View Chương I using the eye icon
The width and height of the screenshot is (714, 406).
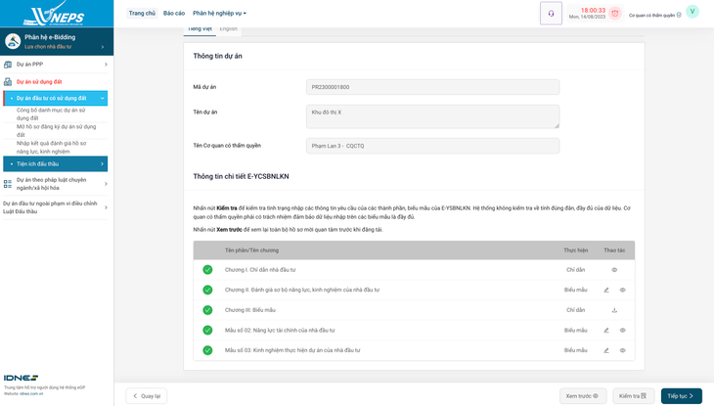(614, 270)
